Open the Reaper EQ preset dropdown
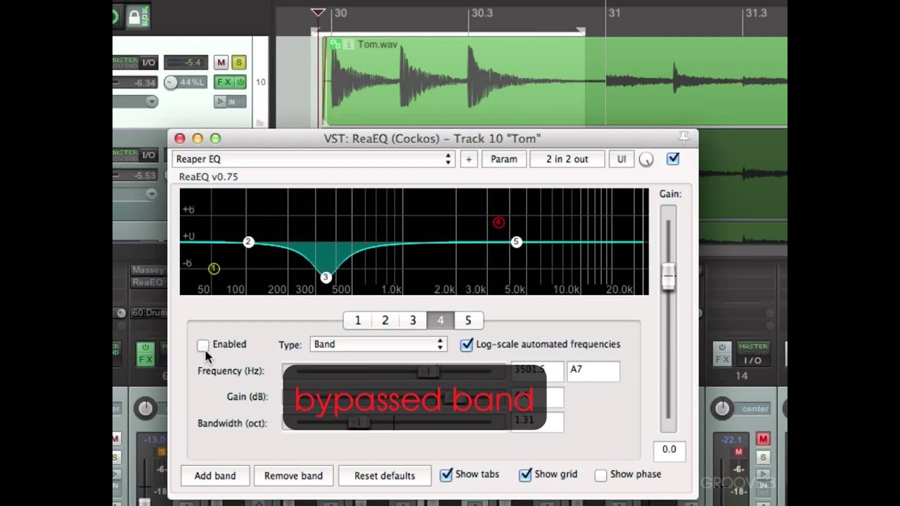 pos(314,160)
